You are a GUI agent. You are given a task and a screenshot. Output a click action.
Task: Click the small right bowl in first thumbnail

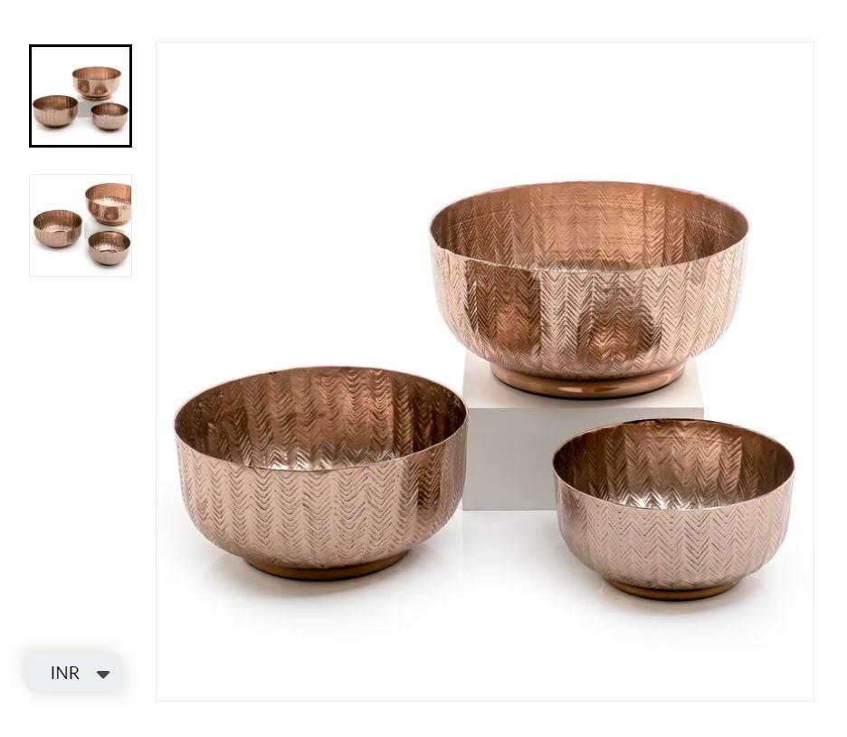click(109, 116)
